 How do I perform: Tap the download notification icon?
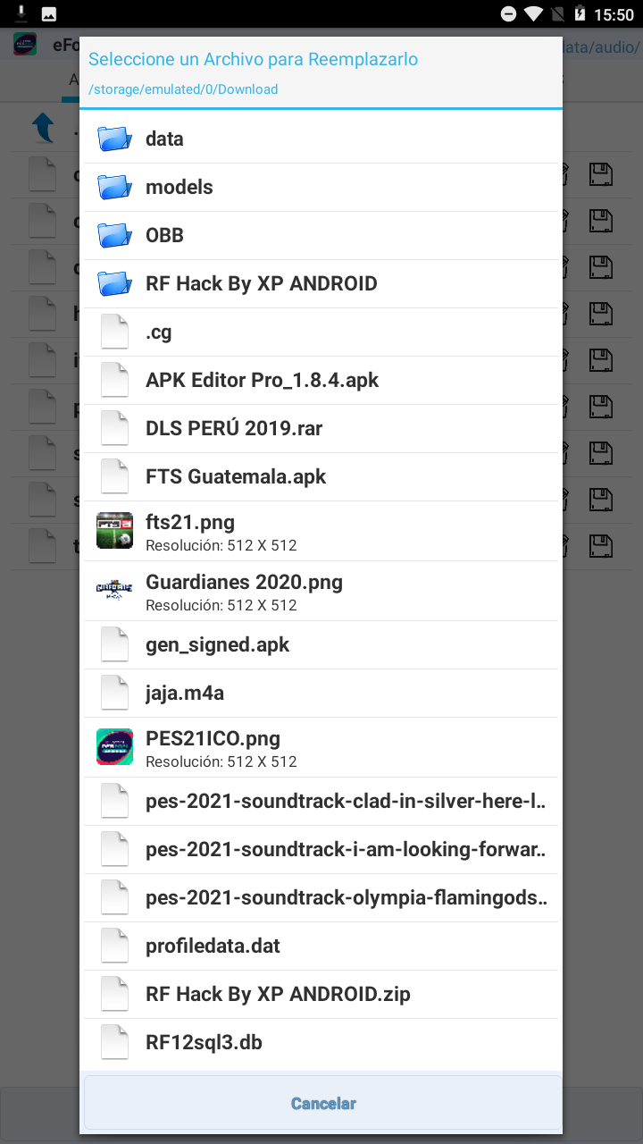[21, 13]
